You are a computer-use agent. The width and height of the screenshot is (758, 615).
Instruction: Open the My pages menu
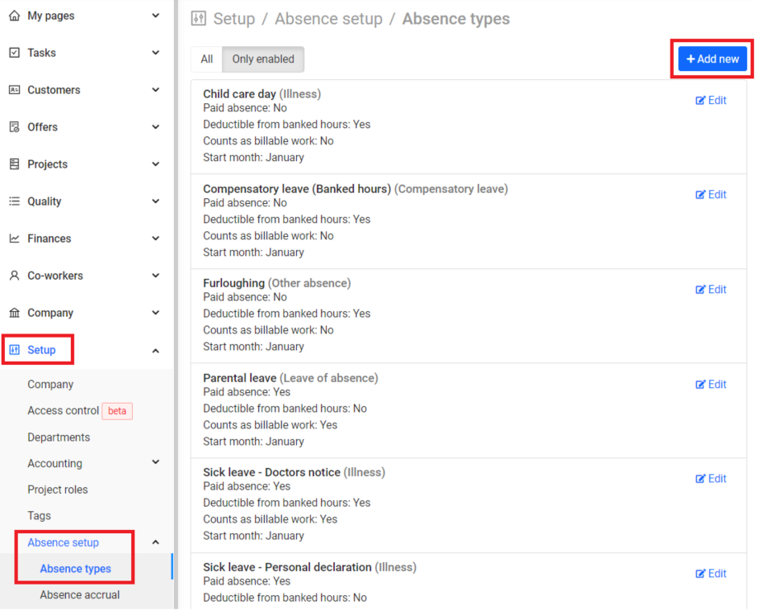[x=51, y=16]
